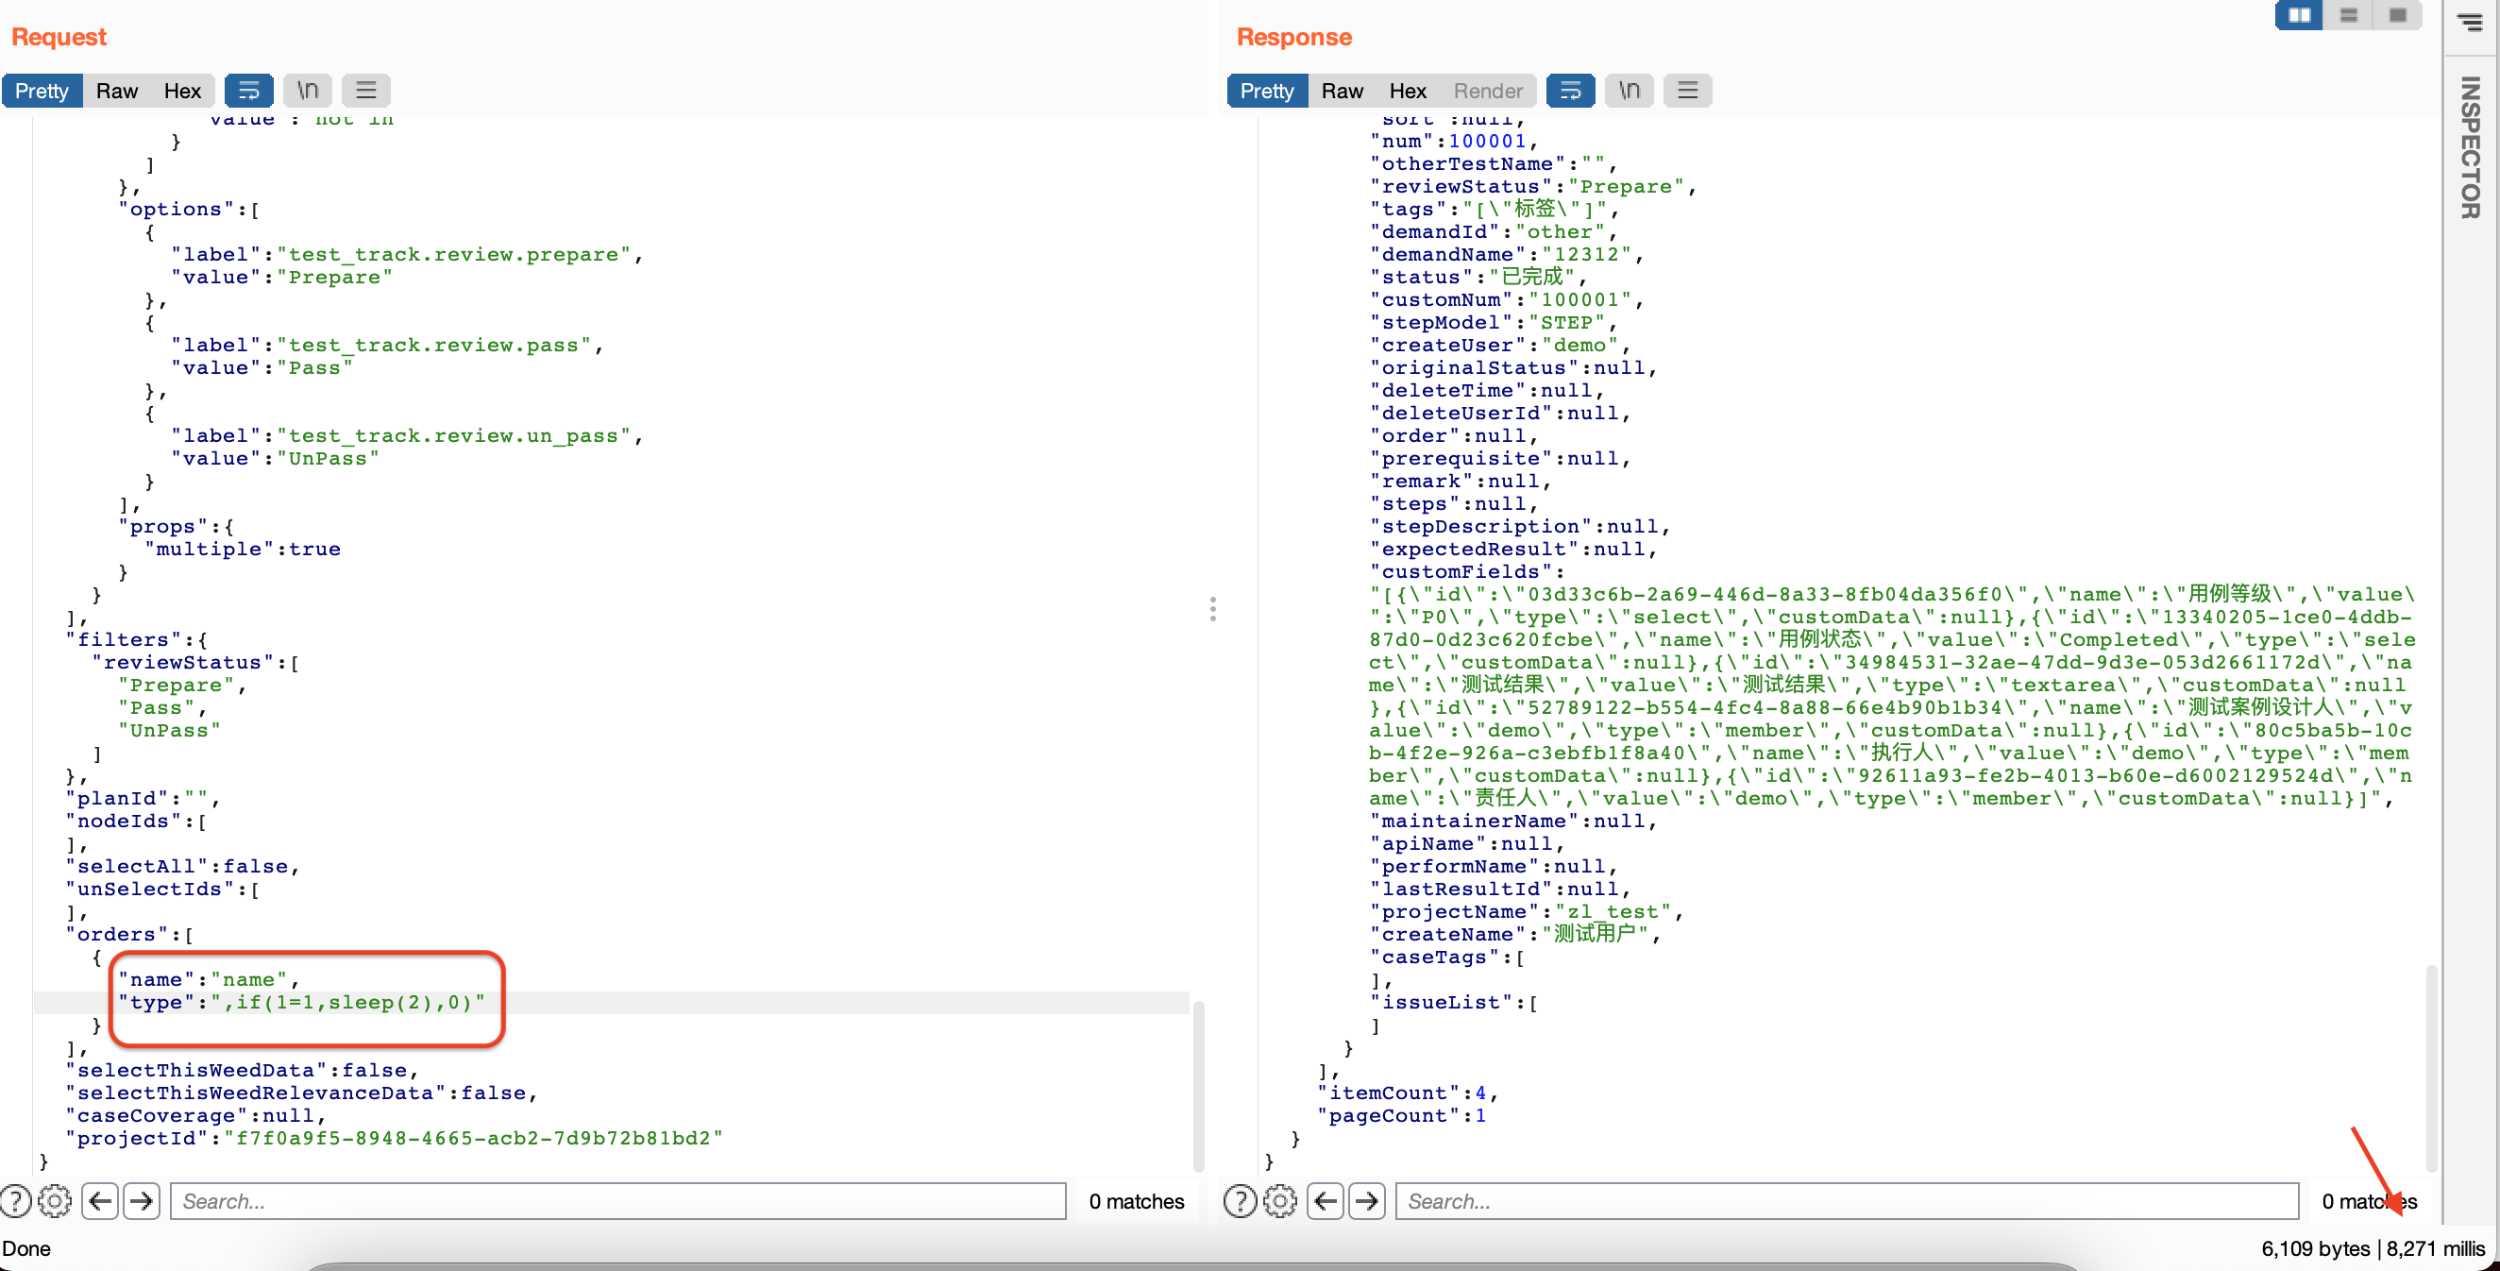2500x1271 pixels.
Task: Go to next match in Response search
Action: pos(1366,1201)
